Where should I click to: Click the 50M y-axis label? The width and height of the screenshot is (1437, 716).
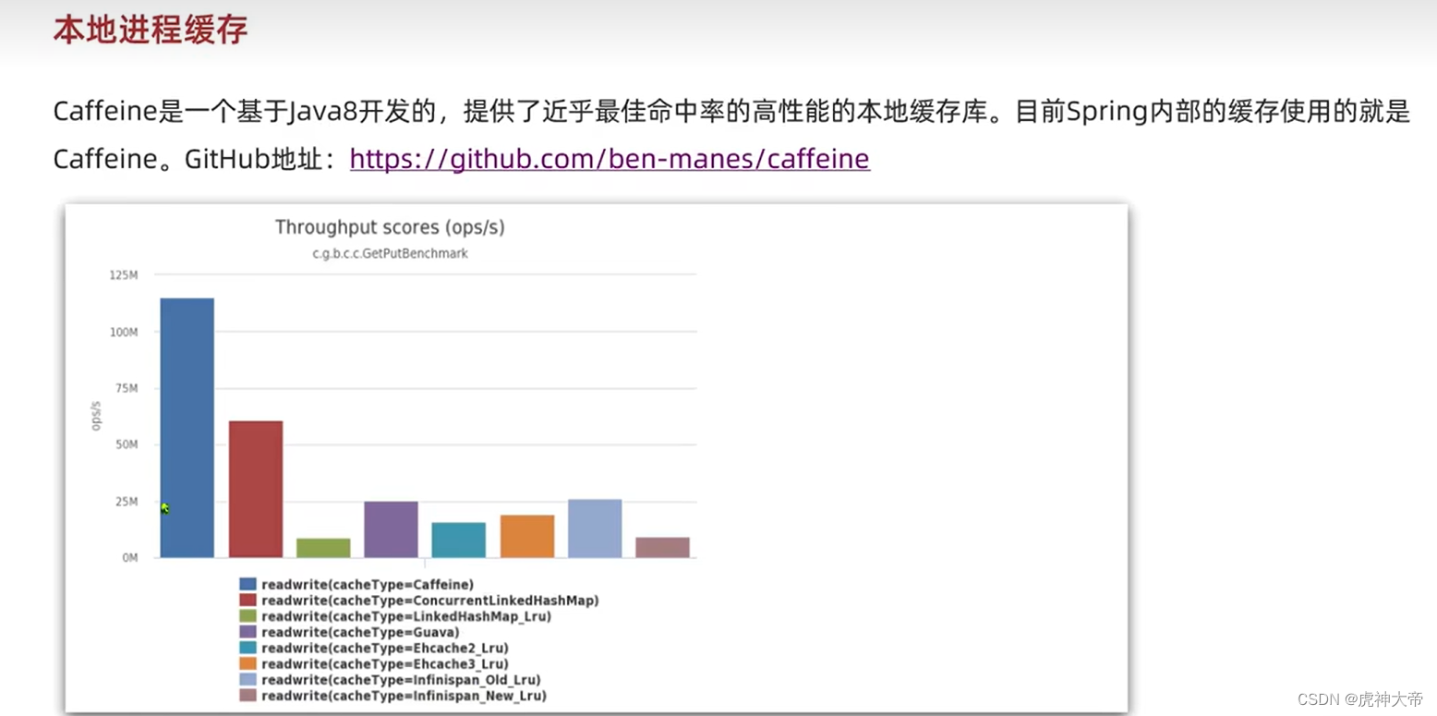126,444
